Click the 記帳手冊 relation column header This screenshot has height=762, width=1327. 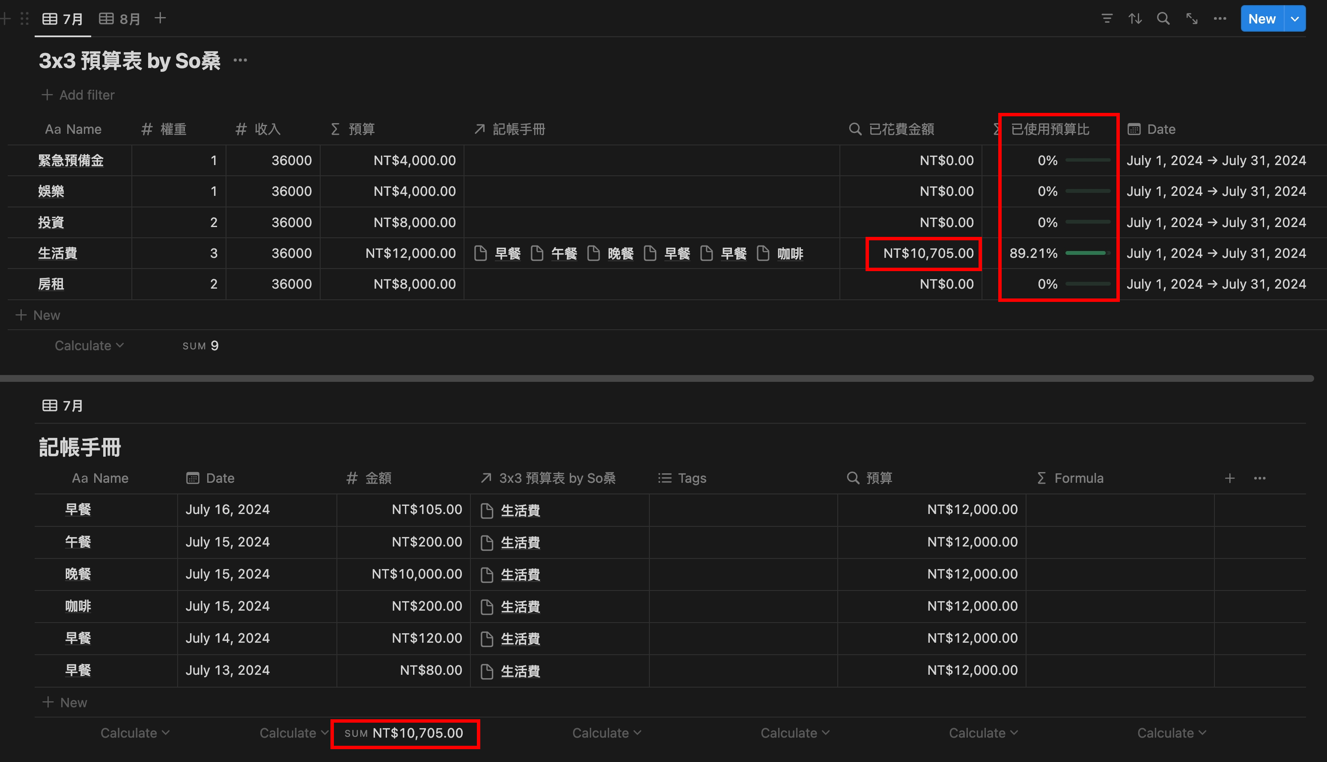click(x=509, y=129)
